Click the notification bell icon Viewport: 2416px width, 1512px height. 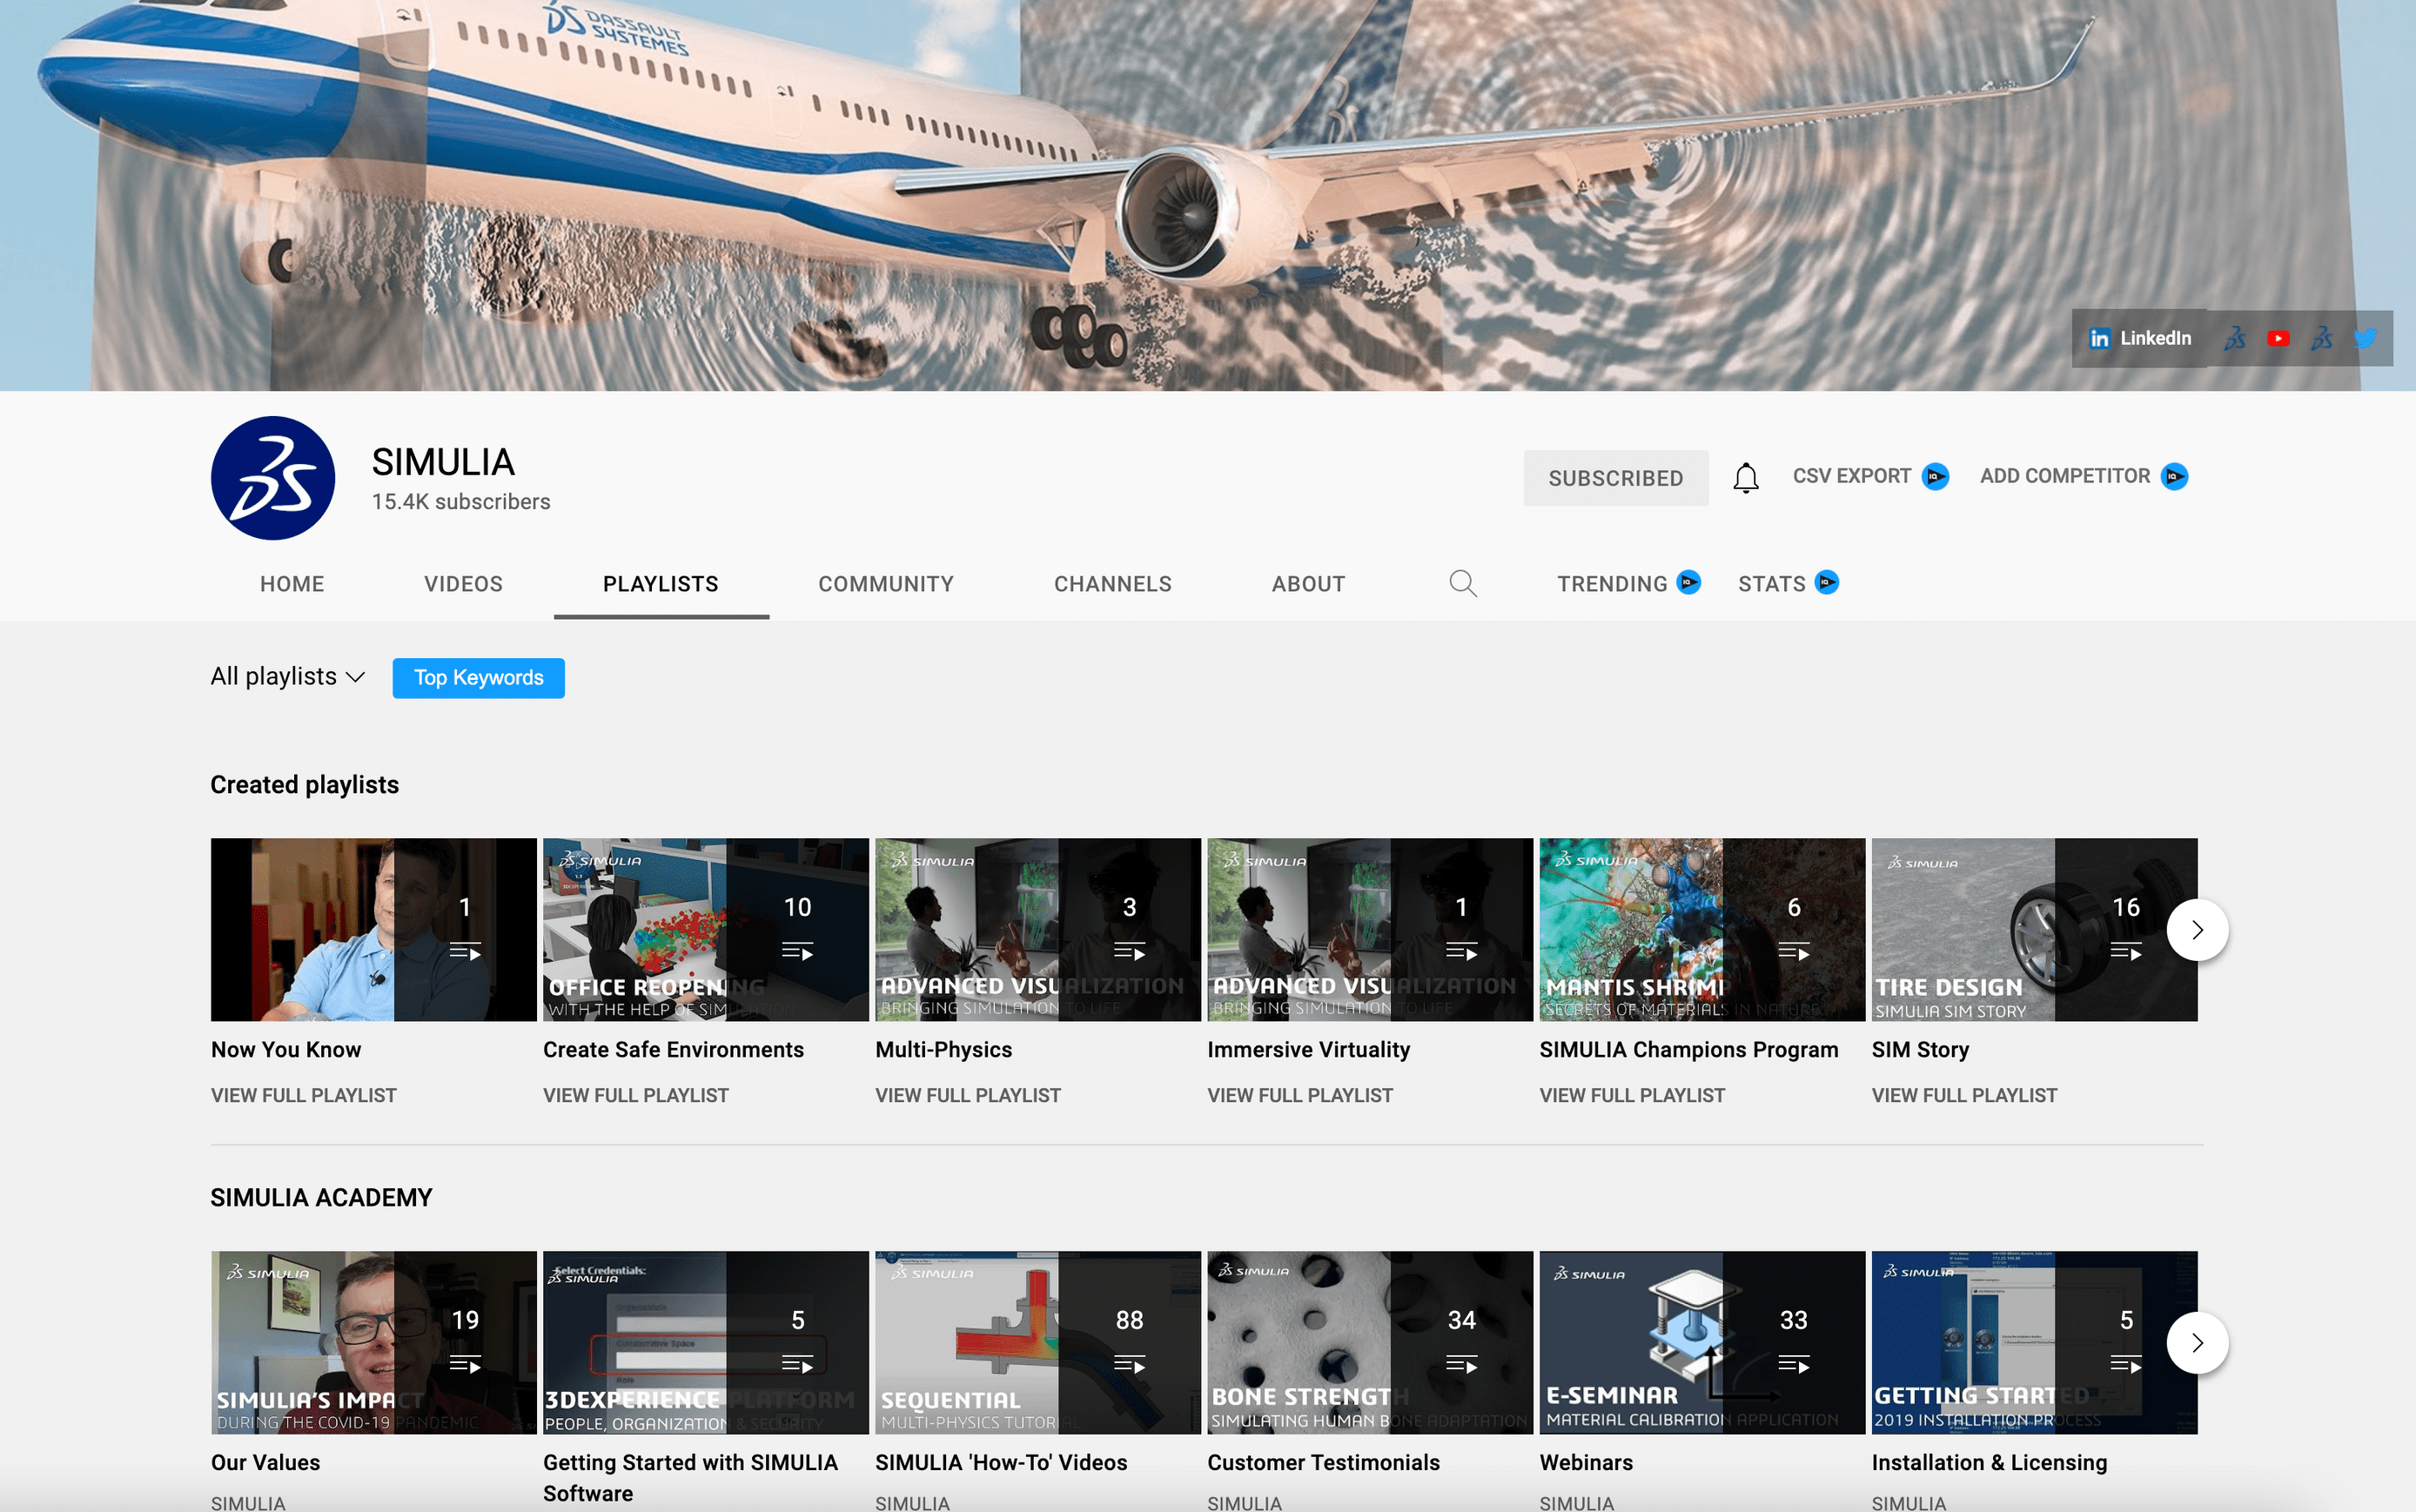tap(1745, 478)
